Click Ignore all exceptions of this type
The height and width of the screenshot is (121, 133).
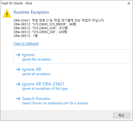[x=45, y=89]
